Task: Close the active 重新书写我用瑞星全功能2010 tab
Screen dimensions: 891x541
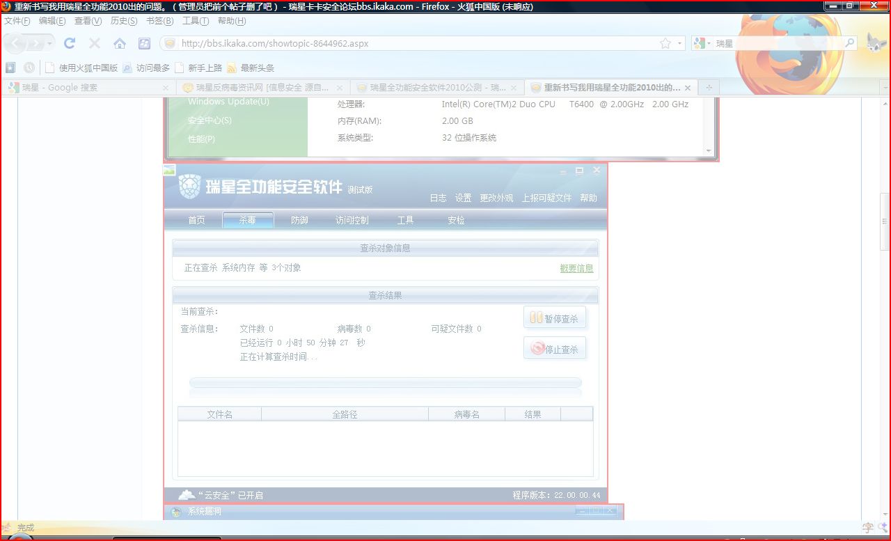Action: click(688, 88)
